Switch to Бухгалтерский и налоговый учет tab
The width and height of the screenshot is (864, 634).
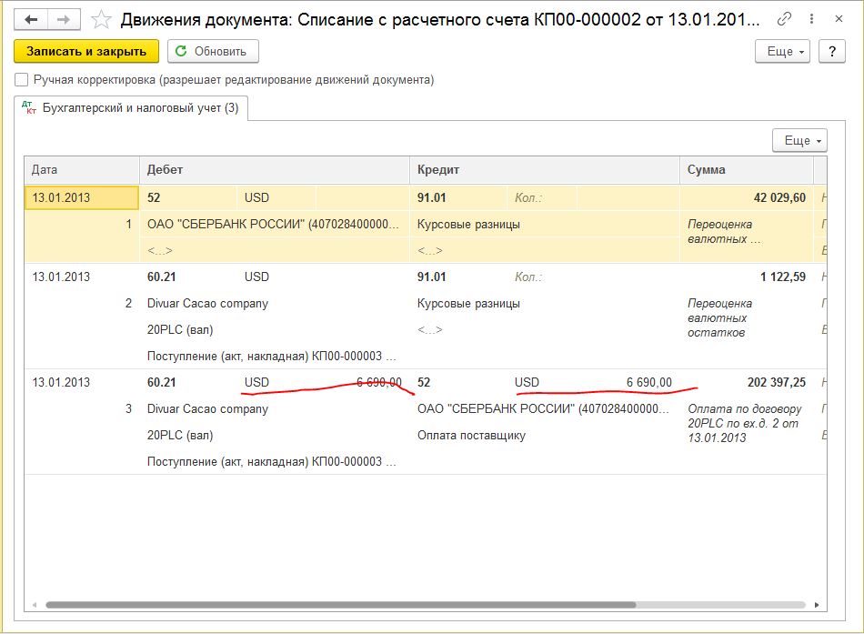(132, 108)
